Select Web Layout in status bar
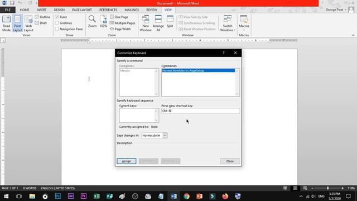 [x=305, y=188]
